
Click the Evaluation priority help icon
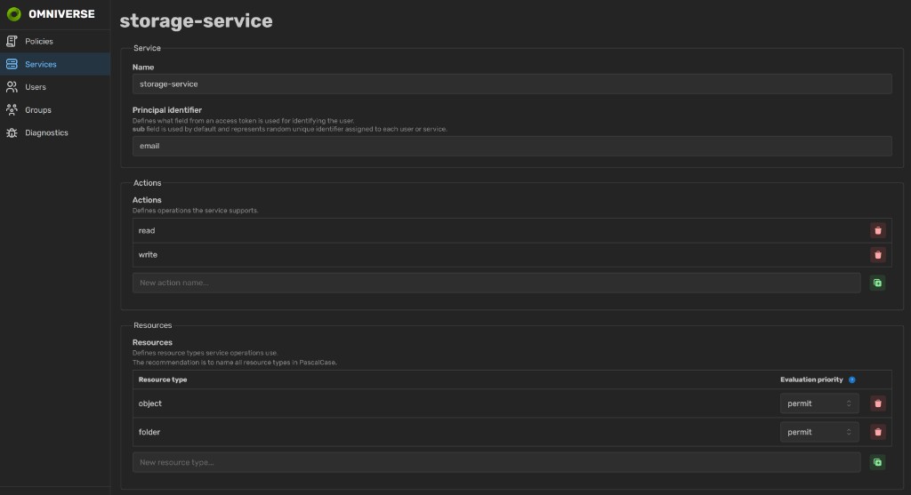851,379
